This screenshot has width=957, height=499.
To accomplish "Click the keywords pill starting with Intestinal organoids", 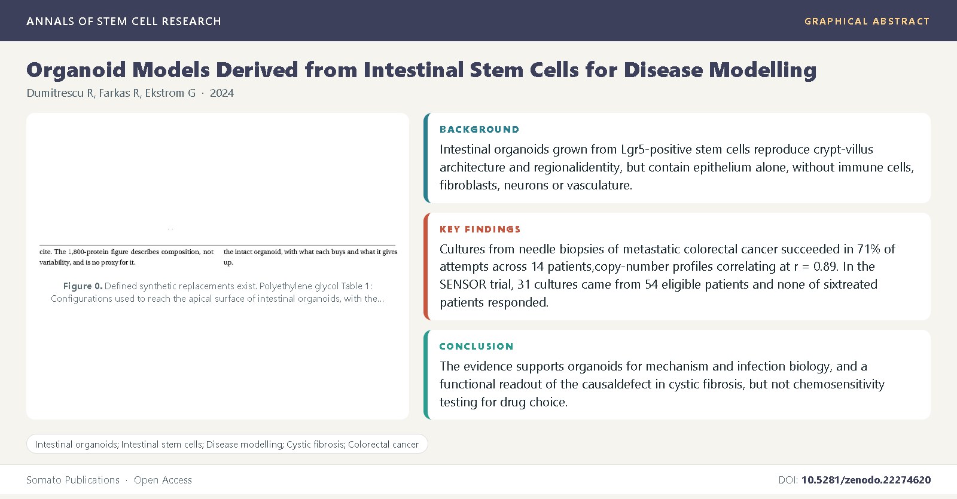I will point(227,444).
